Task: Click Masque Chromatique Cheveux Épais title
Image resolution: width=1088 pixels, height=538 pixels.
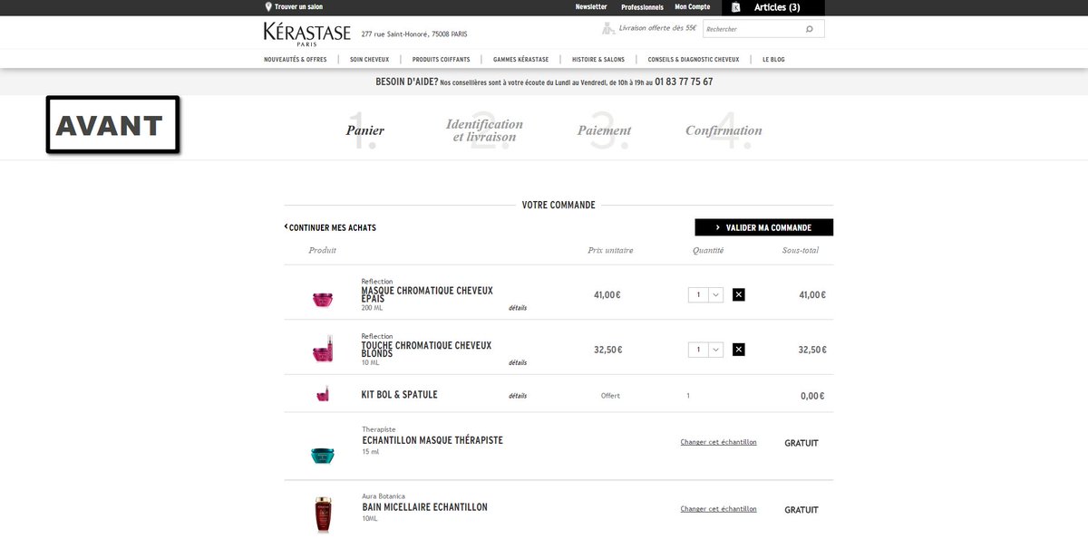Action: (x=427, y=294)
